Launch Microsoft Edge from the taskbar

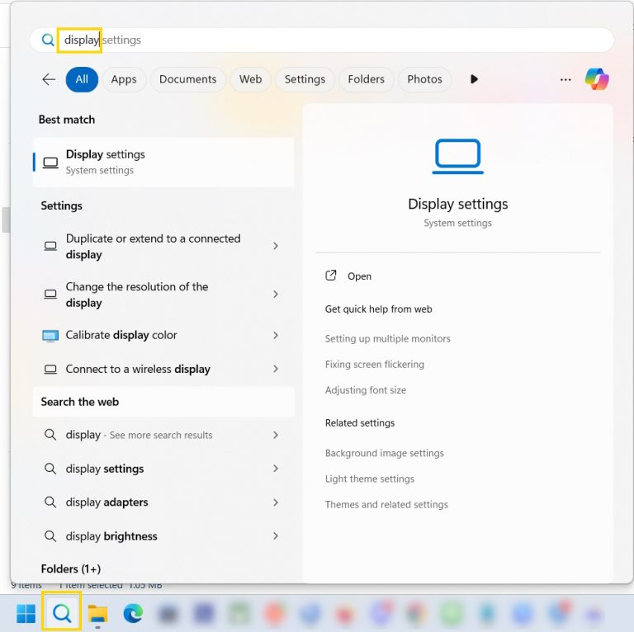point(133,613)
